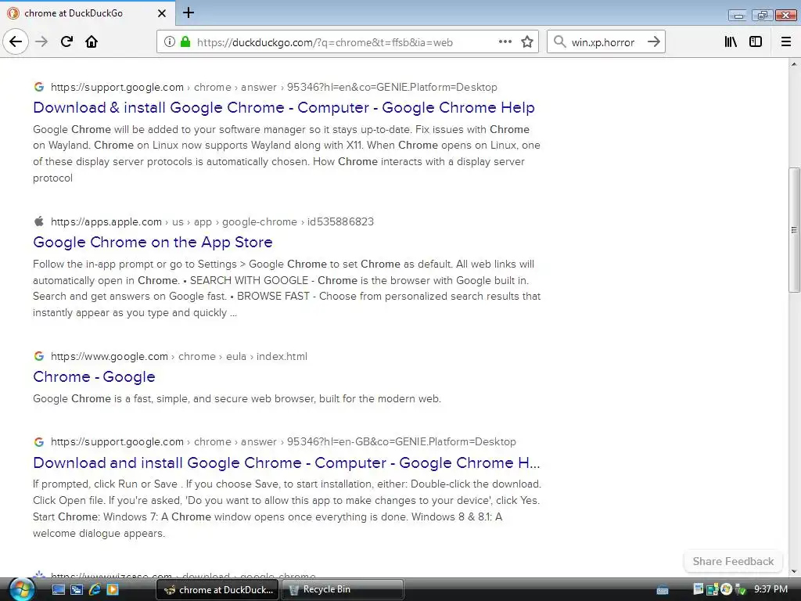
Task: Click Switch between windows quick launch icon
Action: [x=77, y=590]
